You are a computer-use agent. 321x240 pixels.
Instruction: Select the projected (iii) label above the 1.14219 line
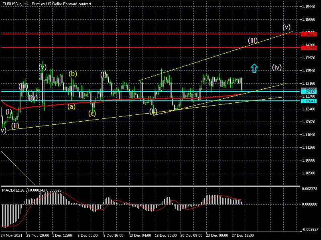click(x=253, y=41)
